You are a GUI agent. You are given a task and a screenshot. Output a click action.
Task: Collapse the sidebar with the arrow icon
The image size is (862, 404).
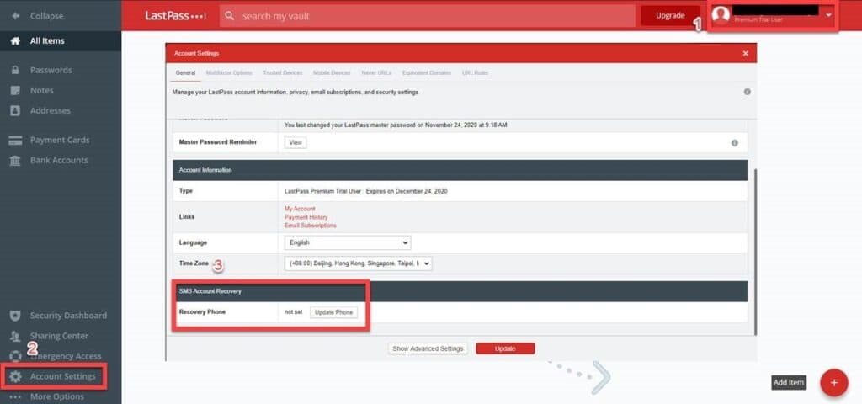point(15,16)
